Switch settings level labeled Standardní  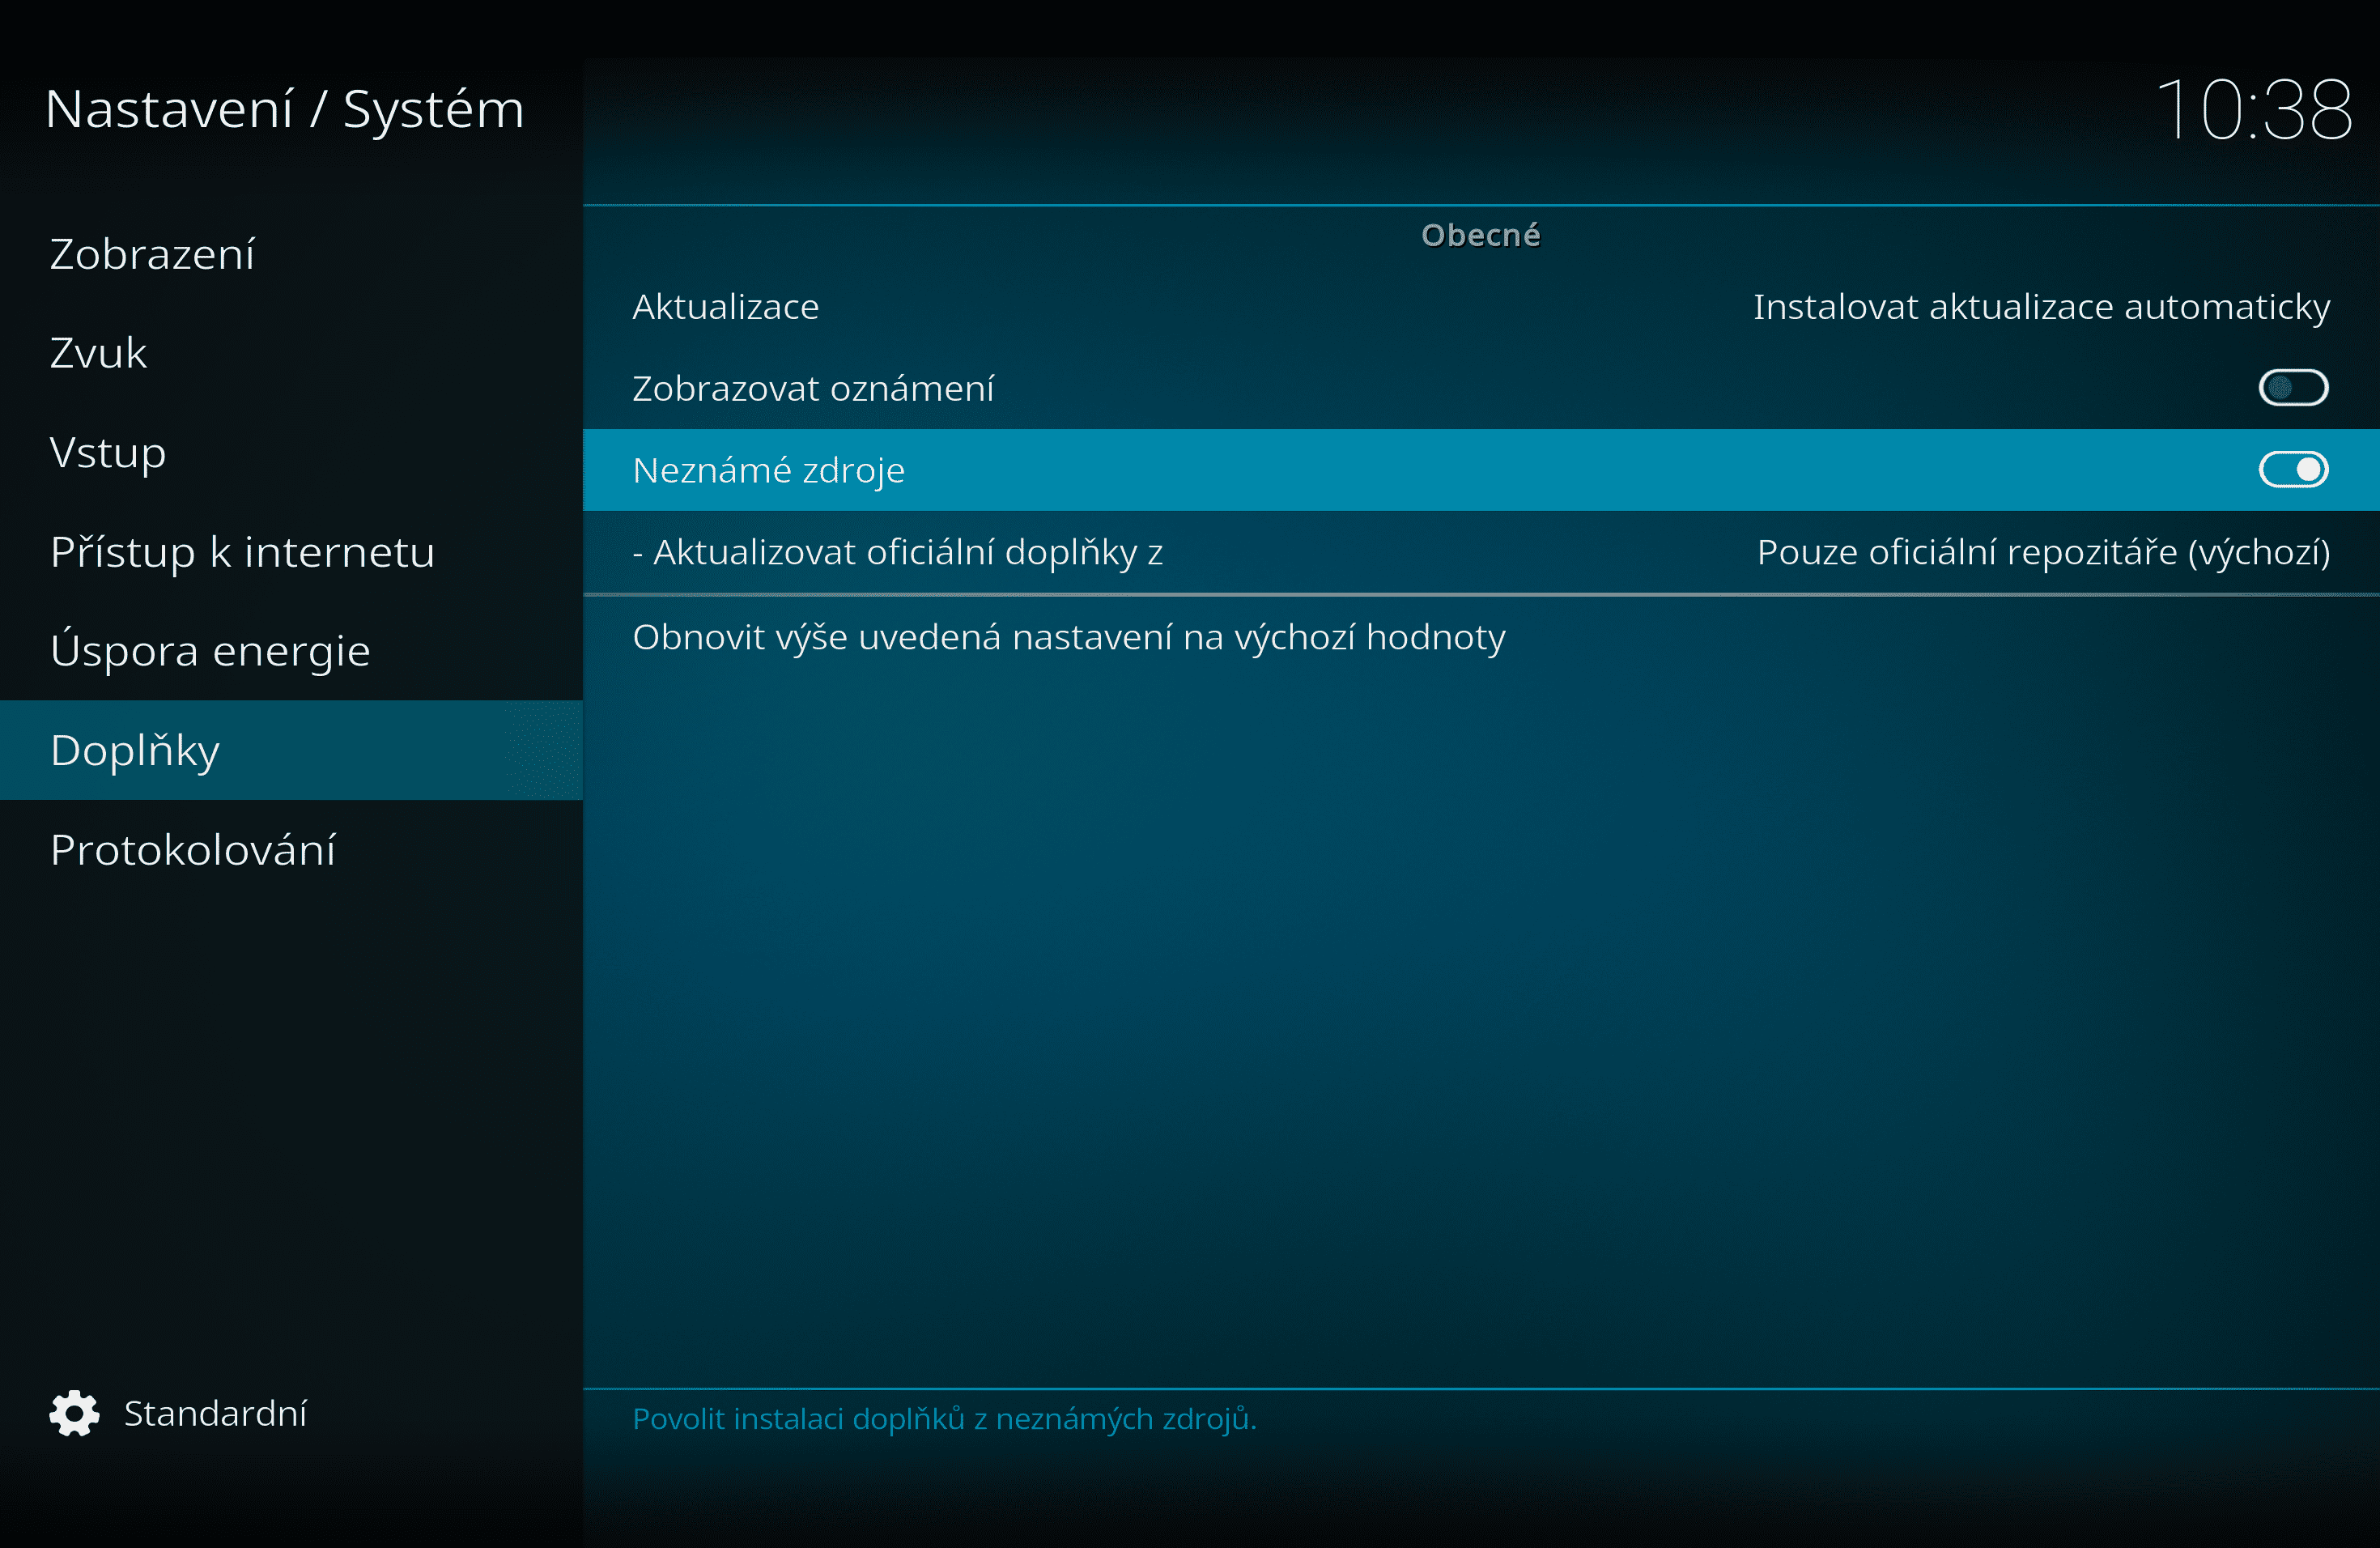pos(215,1413)
